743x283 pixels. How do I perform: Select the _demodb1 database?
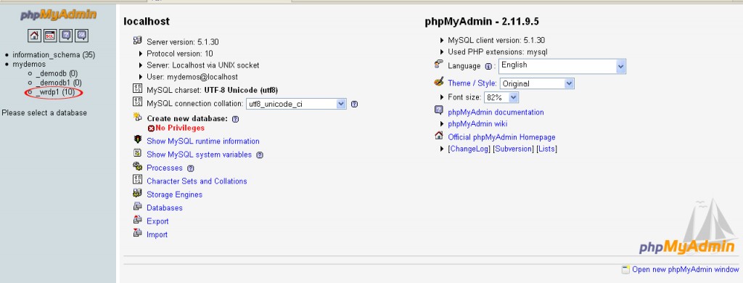tap(58, 83)
